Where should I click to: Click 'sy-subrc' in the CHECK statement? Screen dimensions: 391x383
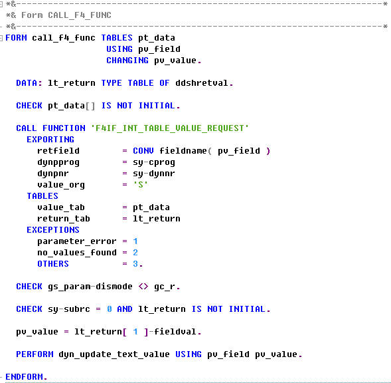(x=69, y=309)
